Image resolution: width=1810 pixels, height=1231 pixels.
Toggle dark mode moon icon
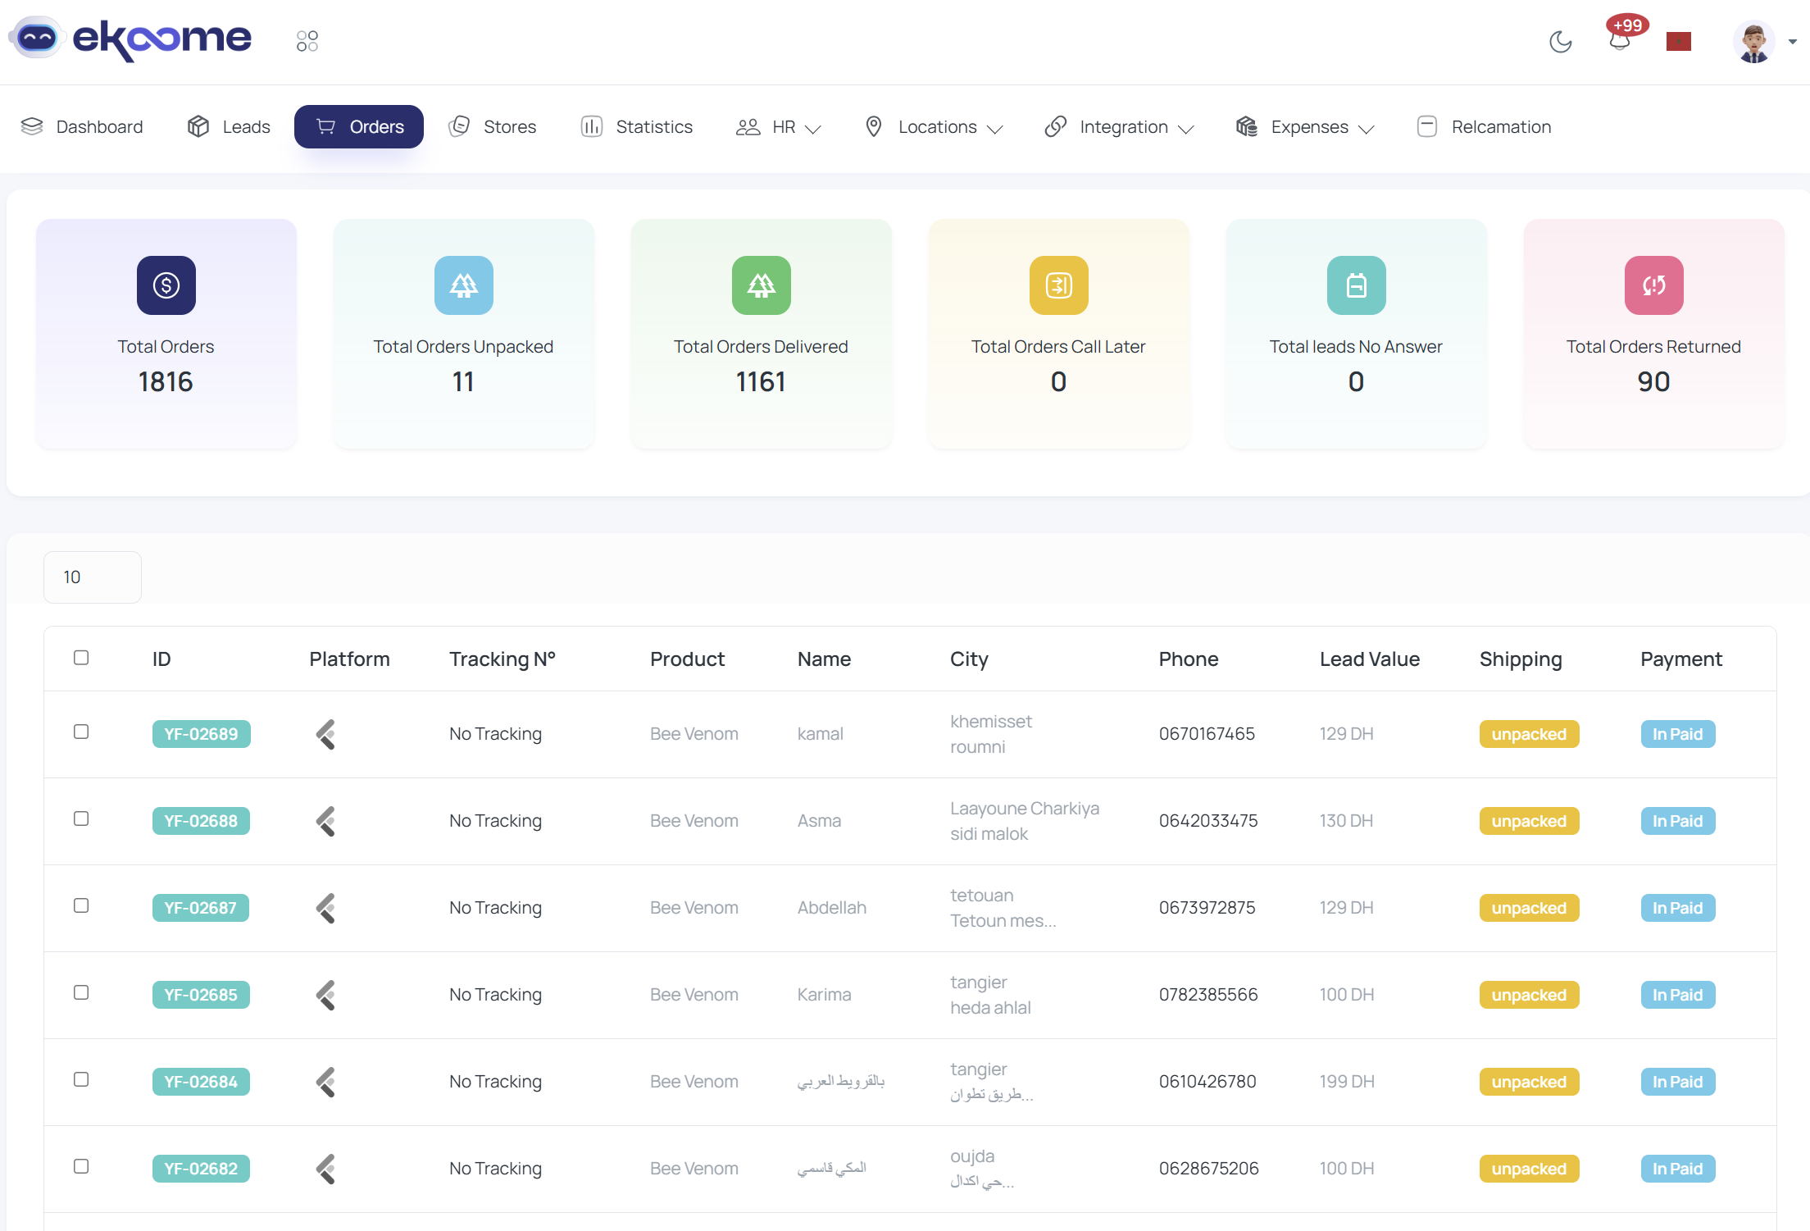pyautogui.click(x=1560, y=41)
